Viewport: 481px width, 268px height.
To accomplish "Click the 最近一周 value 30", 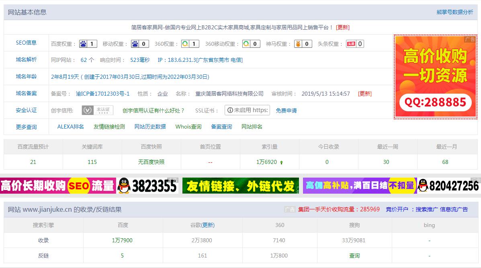I will point(386,162).
